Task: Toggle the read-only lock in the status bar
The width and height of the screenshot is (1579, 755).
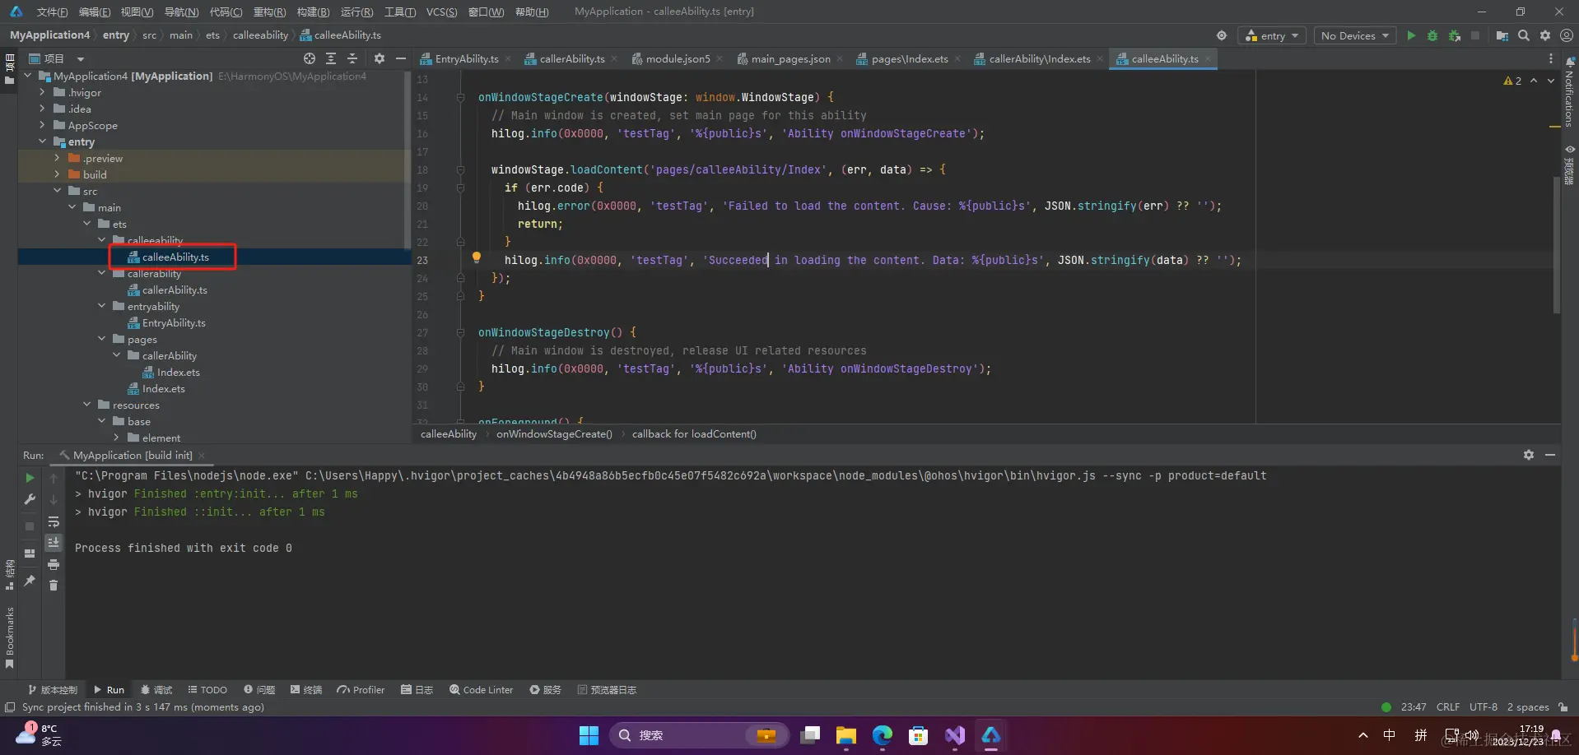Action: [x=1563, y=707]
